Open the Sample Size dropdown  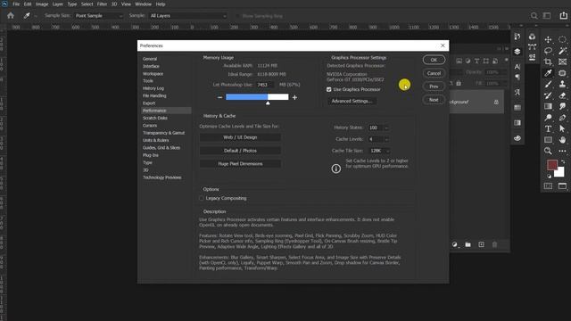tap(99, 16)
